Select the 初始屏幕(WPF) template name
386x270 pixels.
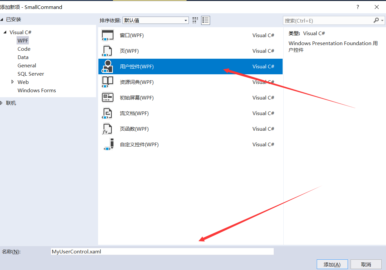[137, 98]
